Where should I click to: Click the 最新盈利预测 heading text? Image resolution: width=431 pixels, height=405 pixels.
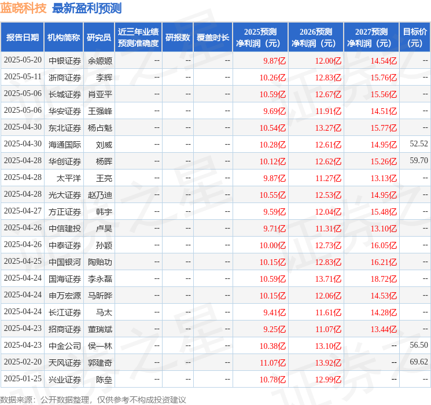click(87, 8)
